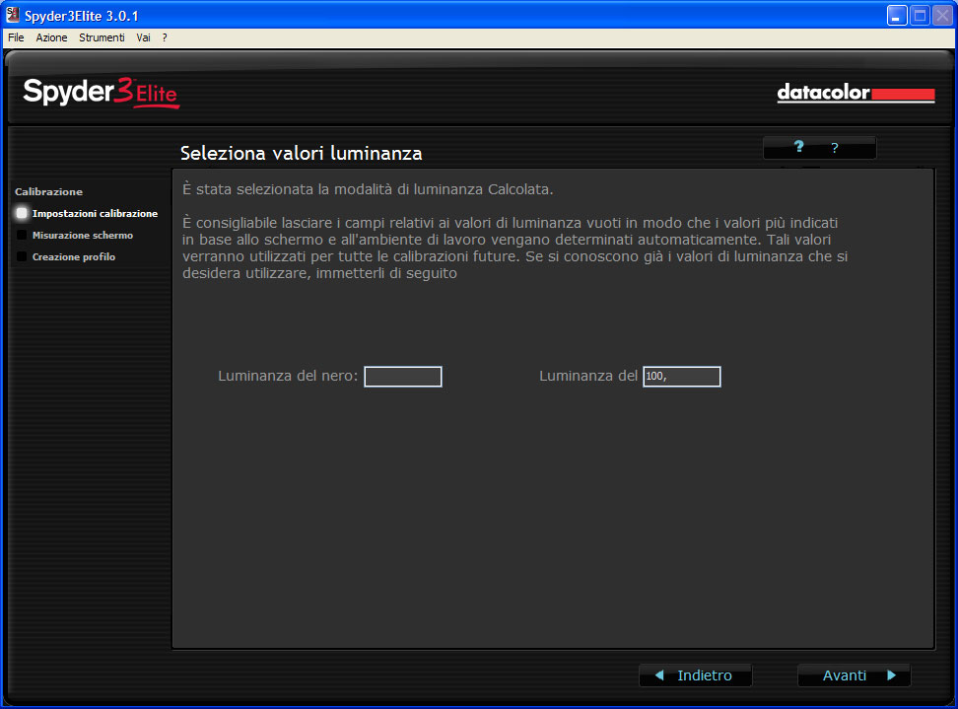Click the white luminance field containing 100,
The width and height of the screenshot is (958, 709).
[x=682, y=377]
